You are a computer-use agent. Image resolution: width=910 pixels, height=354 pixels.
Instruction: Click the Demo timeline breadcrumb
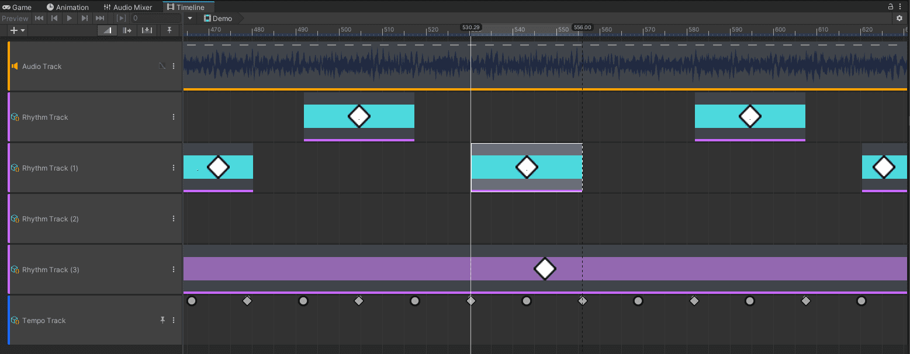[218, 18]
